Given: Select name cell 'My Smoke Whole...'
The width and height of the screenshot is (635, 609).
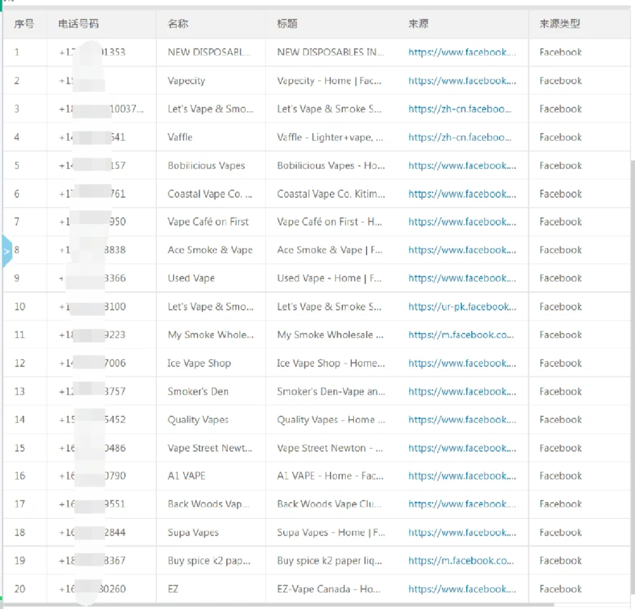Looking at the screenshot, I should 210,335.
